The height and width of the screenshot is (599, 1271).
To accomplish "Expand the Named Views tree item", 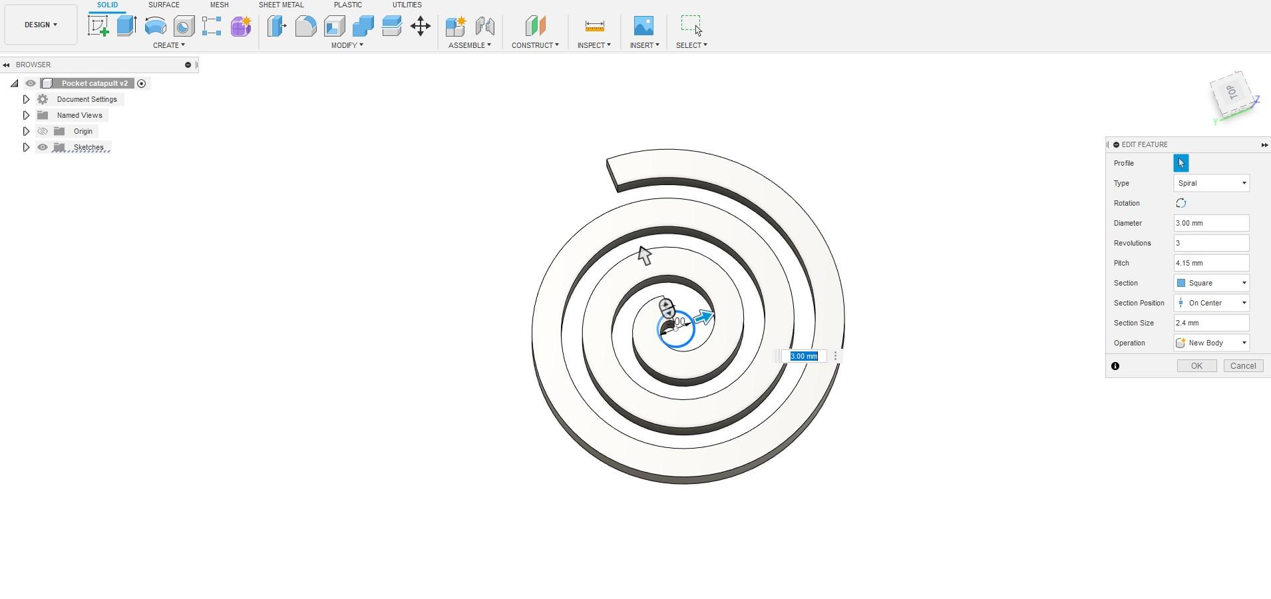I will pos(26,114).
